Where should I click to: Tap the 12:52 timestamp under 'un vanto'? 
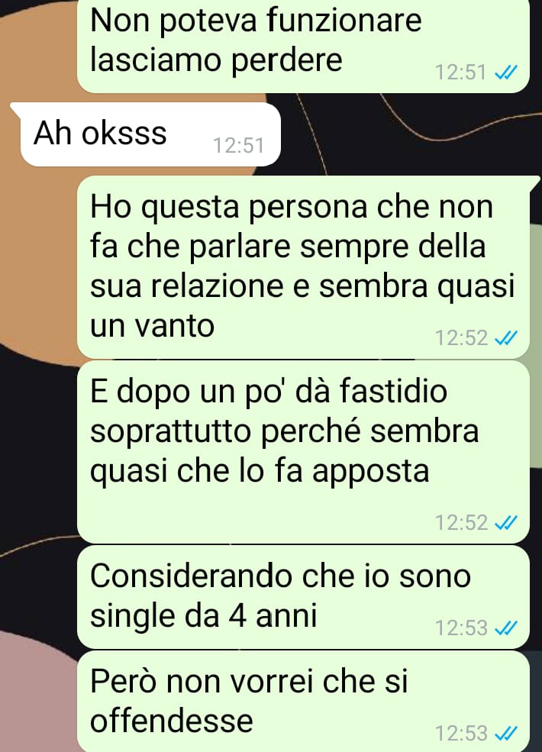pos(461,339)
